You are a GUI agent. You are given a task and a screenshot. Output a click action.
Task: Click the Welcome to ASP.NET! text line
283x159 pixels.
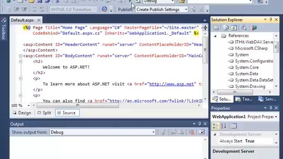coord(66,67)
